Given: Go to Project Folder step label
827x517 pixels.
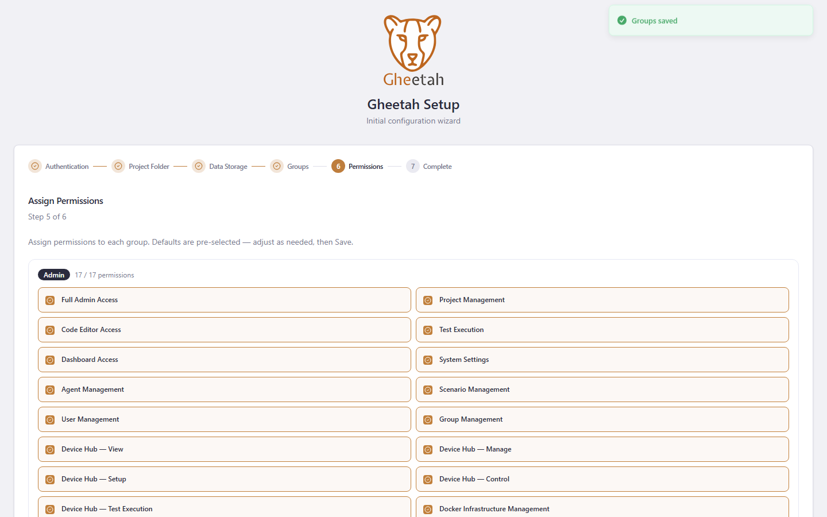Looking at the screenshot, I should point(149,167).
